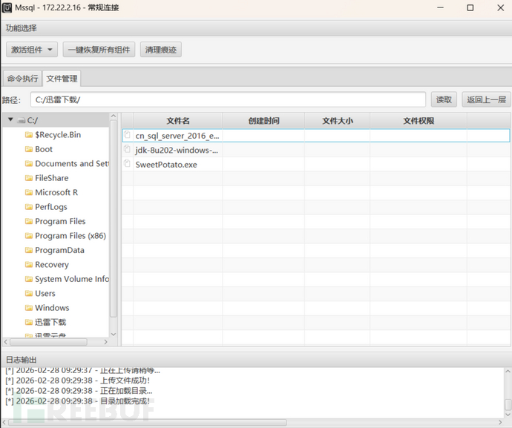Click the folder tree vertical scrollbar
This screenshot has width=512, height=428.
point(114,215)
